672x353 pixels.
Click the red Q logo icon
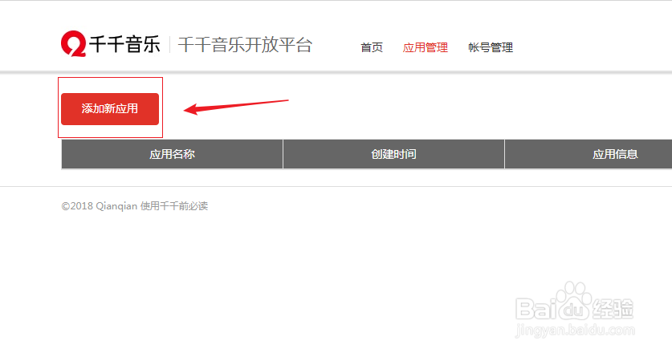coord(73,43)
